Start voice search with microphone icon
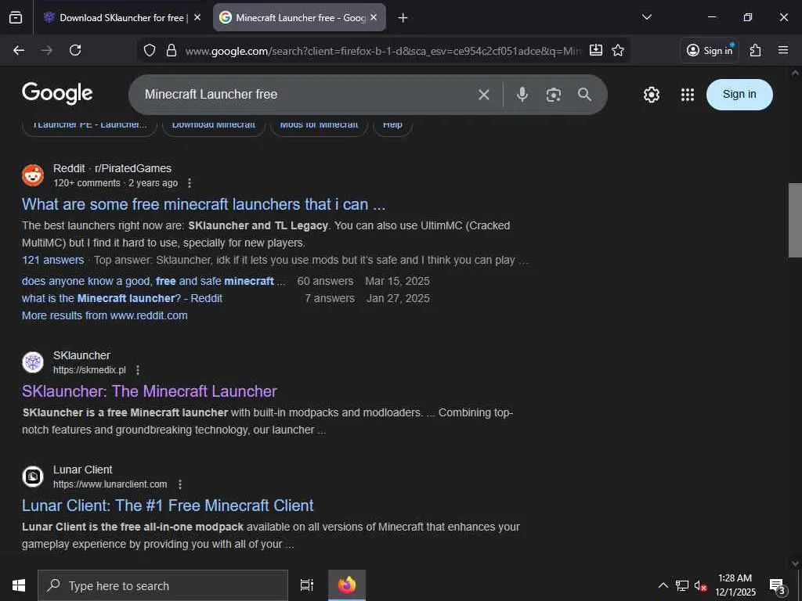This screenshot has height=601, width=802. click(x=522, y=95)
